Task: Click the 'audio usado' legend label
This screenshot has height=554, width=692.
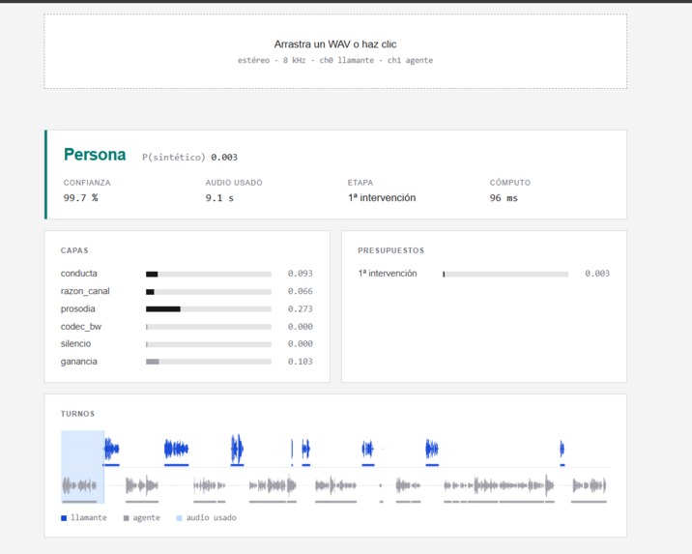Action: [x=212, y=517]
